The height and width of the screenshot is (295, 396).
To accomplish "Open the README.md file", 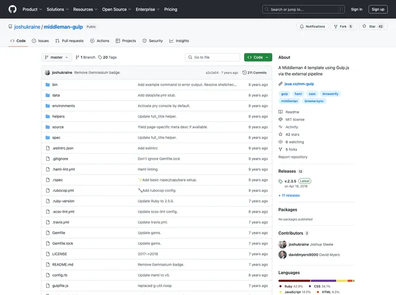I will [x=63, y=264].
